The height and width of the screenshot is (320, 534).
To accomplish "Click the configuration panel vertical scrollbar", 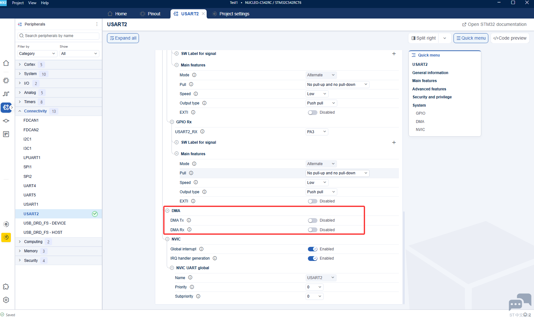I will [x=404, y=257].
